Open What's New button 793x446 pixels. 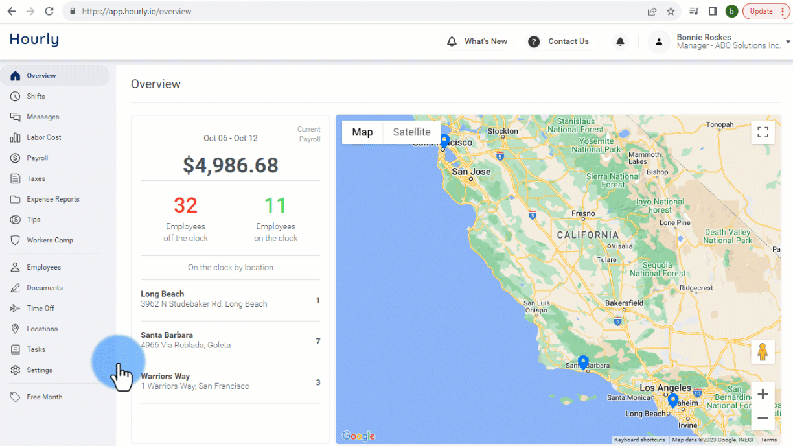477,41
